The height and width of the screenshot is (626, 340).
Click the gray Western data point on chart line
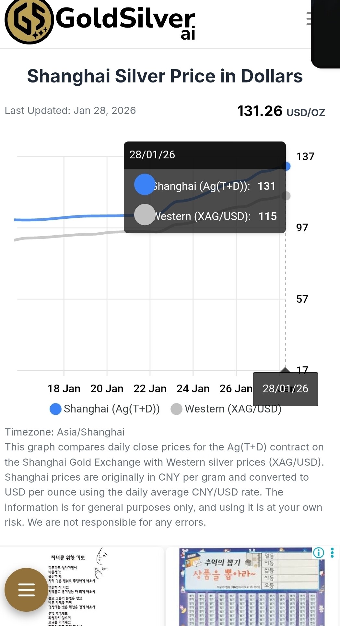286,196
